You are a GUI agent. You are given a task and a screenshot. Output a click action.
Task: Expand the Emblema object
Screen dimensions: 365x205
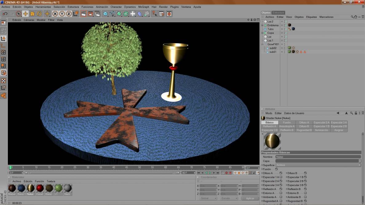pos(262,25)
